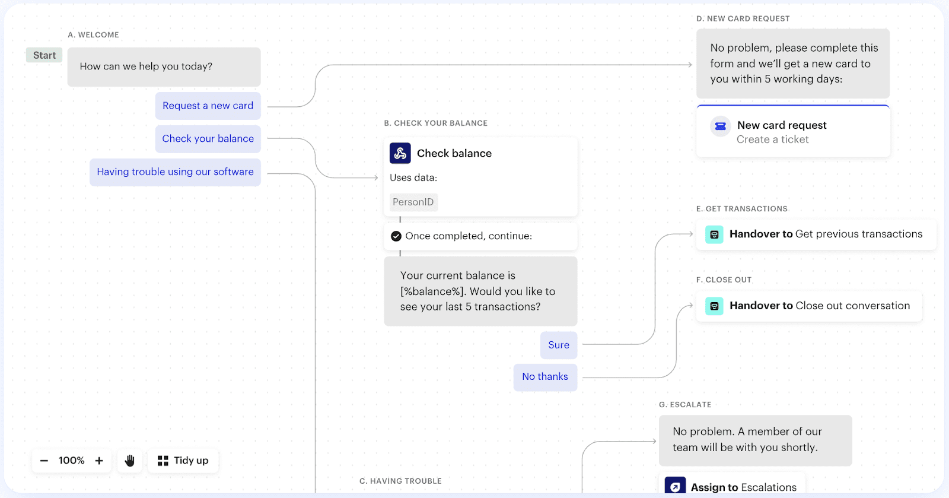This screenshot has width=949, height=498.
Task: Click the New card request ticket icon
Action: click(721, 126)
